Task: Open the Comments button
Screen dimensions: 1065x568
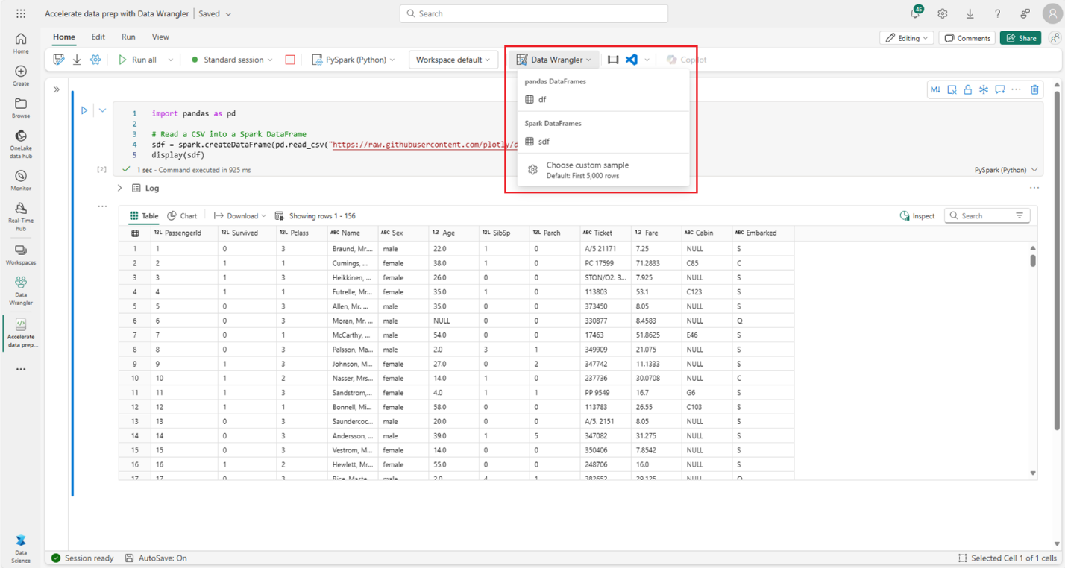Action: click(x=967, y=38)
